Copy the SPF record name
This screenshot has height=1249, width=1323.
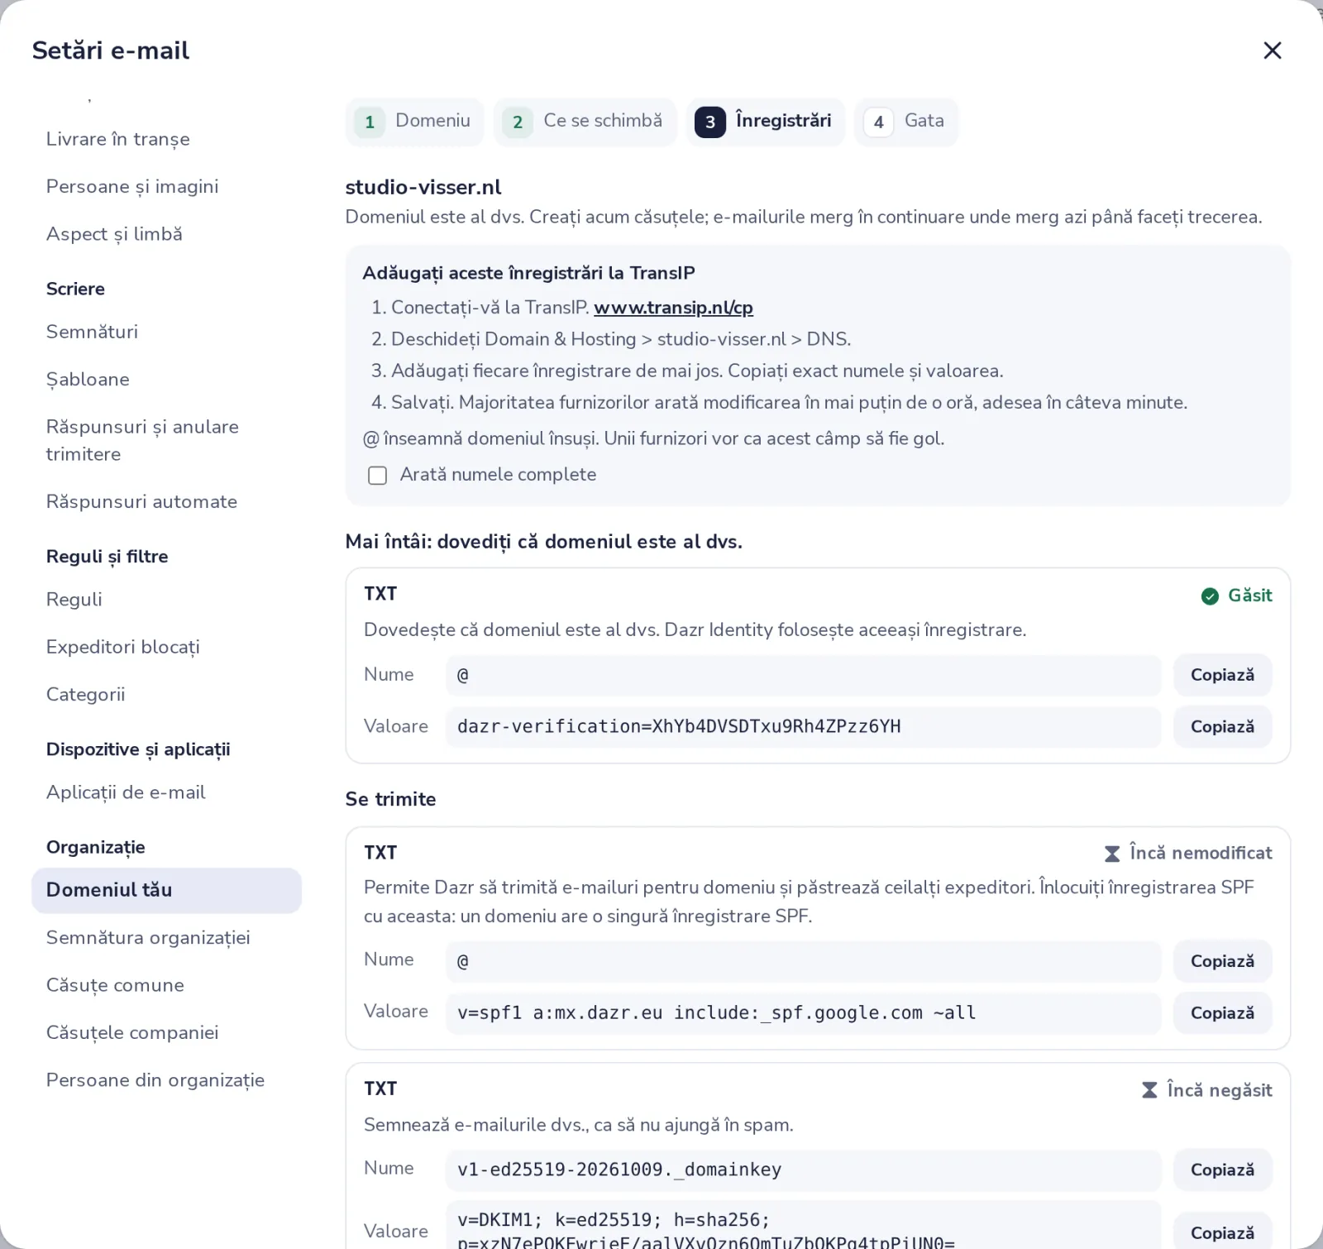click(1222, 961)
